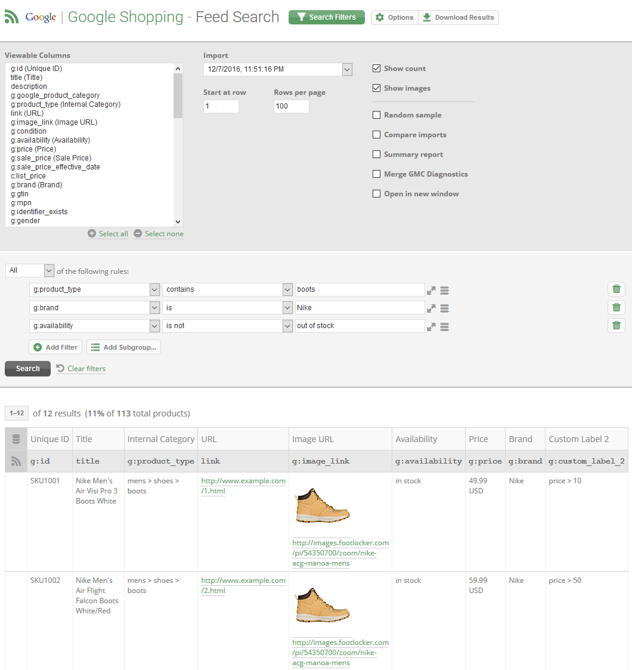Image resolution: width=632 pixels, height=670 pixels.
Task: Enable Compare imports option
Action: 376,135
